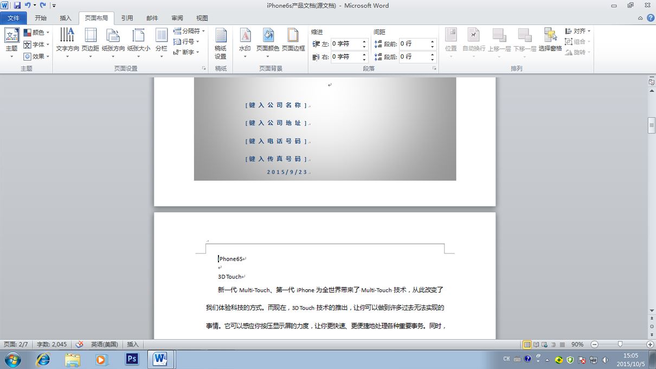The height and width of the screenshot is (369, 656).
Task: Select Draft view button
Action: coord(562,345)
